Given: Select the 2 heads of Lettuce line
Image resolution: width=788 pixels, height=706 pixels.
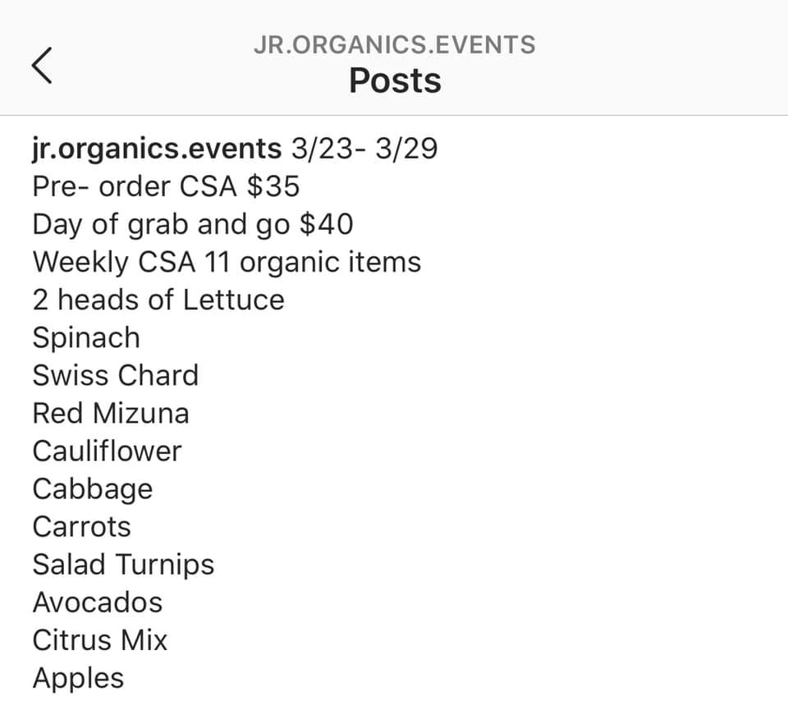Looking at the screenshot, I should [x=158, y=300].
